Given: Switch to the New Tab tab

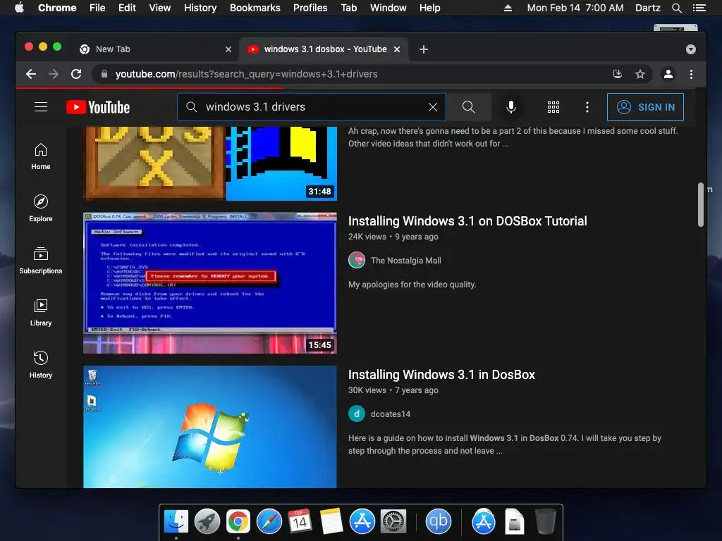Looking at the screenshot, I should click(154, 49).
